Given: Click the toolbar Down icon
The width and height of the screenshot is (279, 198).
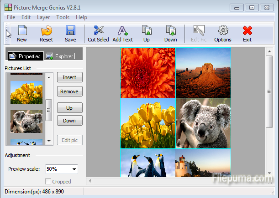Looking at the screenshot, I should click(x=171, y=33).
